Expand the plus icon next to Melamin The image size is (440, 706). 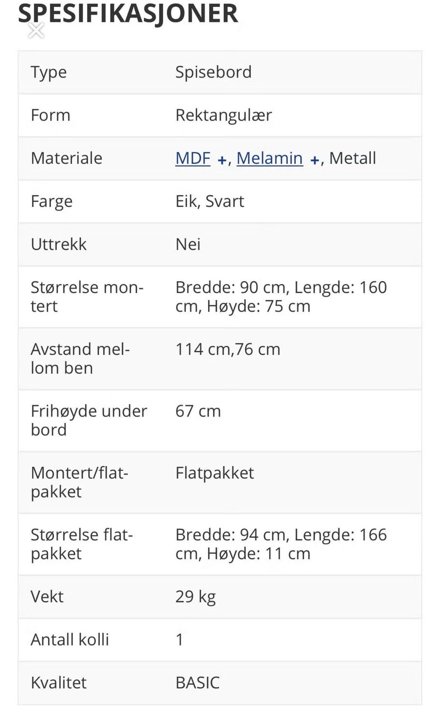click(x=314, y=160)
